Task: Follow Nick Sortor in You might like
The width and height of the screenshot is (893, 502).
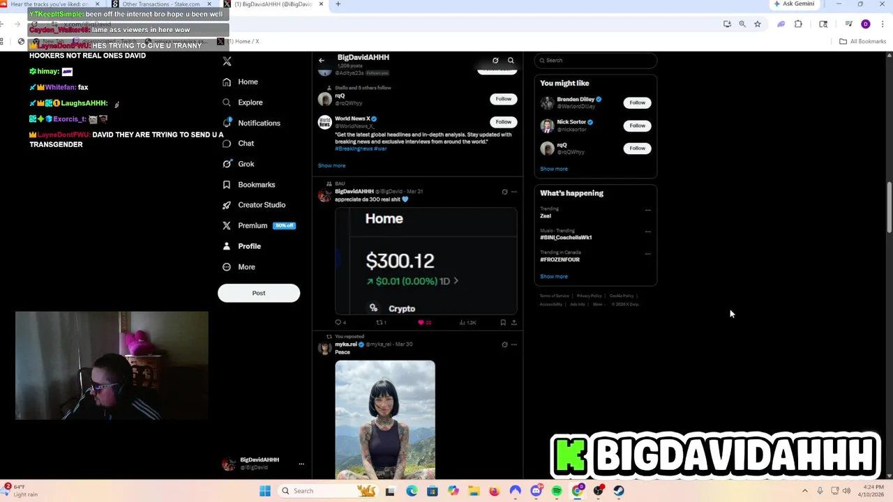Action: click(637, 126)
